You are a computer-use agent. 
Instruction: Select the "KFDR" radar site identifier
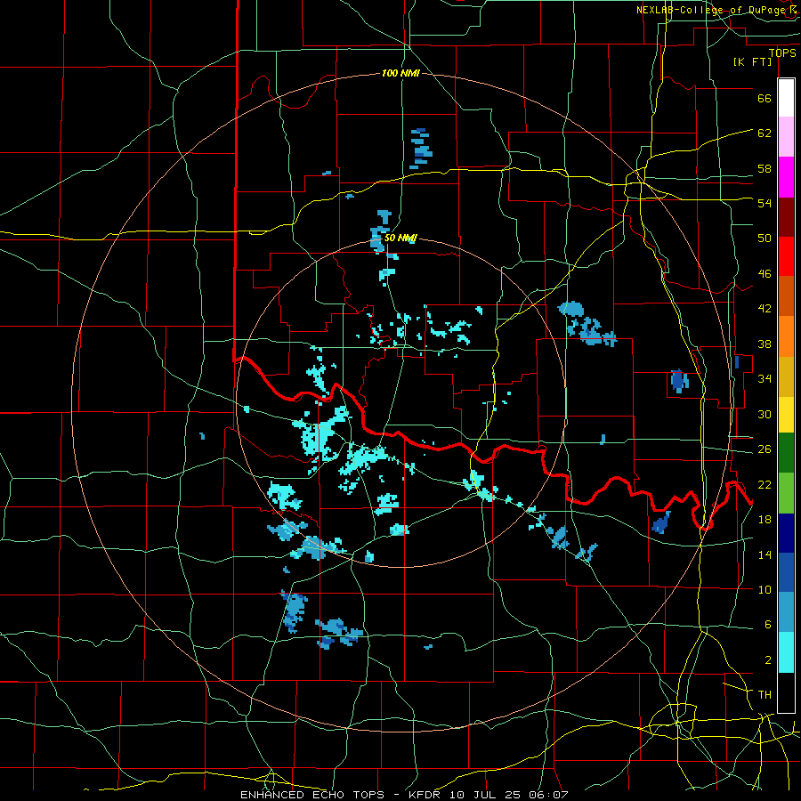click(426, 795)
